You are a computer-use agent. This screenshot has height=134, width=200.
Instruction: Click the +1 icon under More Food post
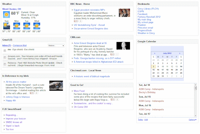(112, 99)
